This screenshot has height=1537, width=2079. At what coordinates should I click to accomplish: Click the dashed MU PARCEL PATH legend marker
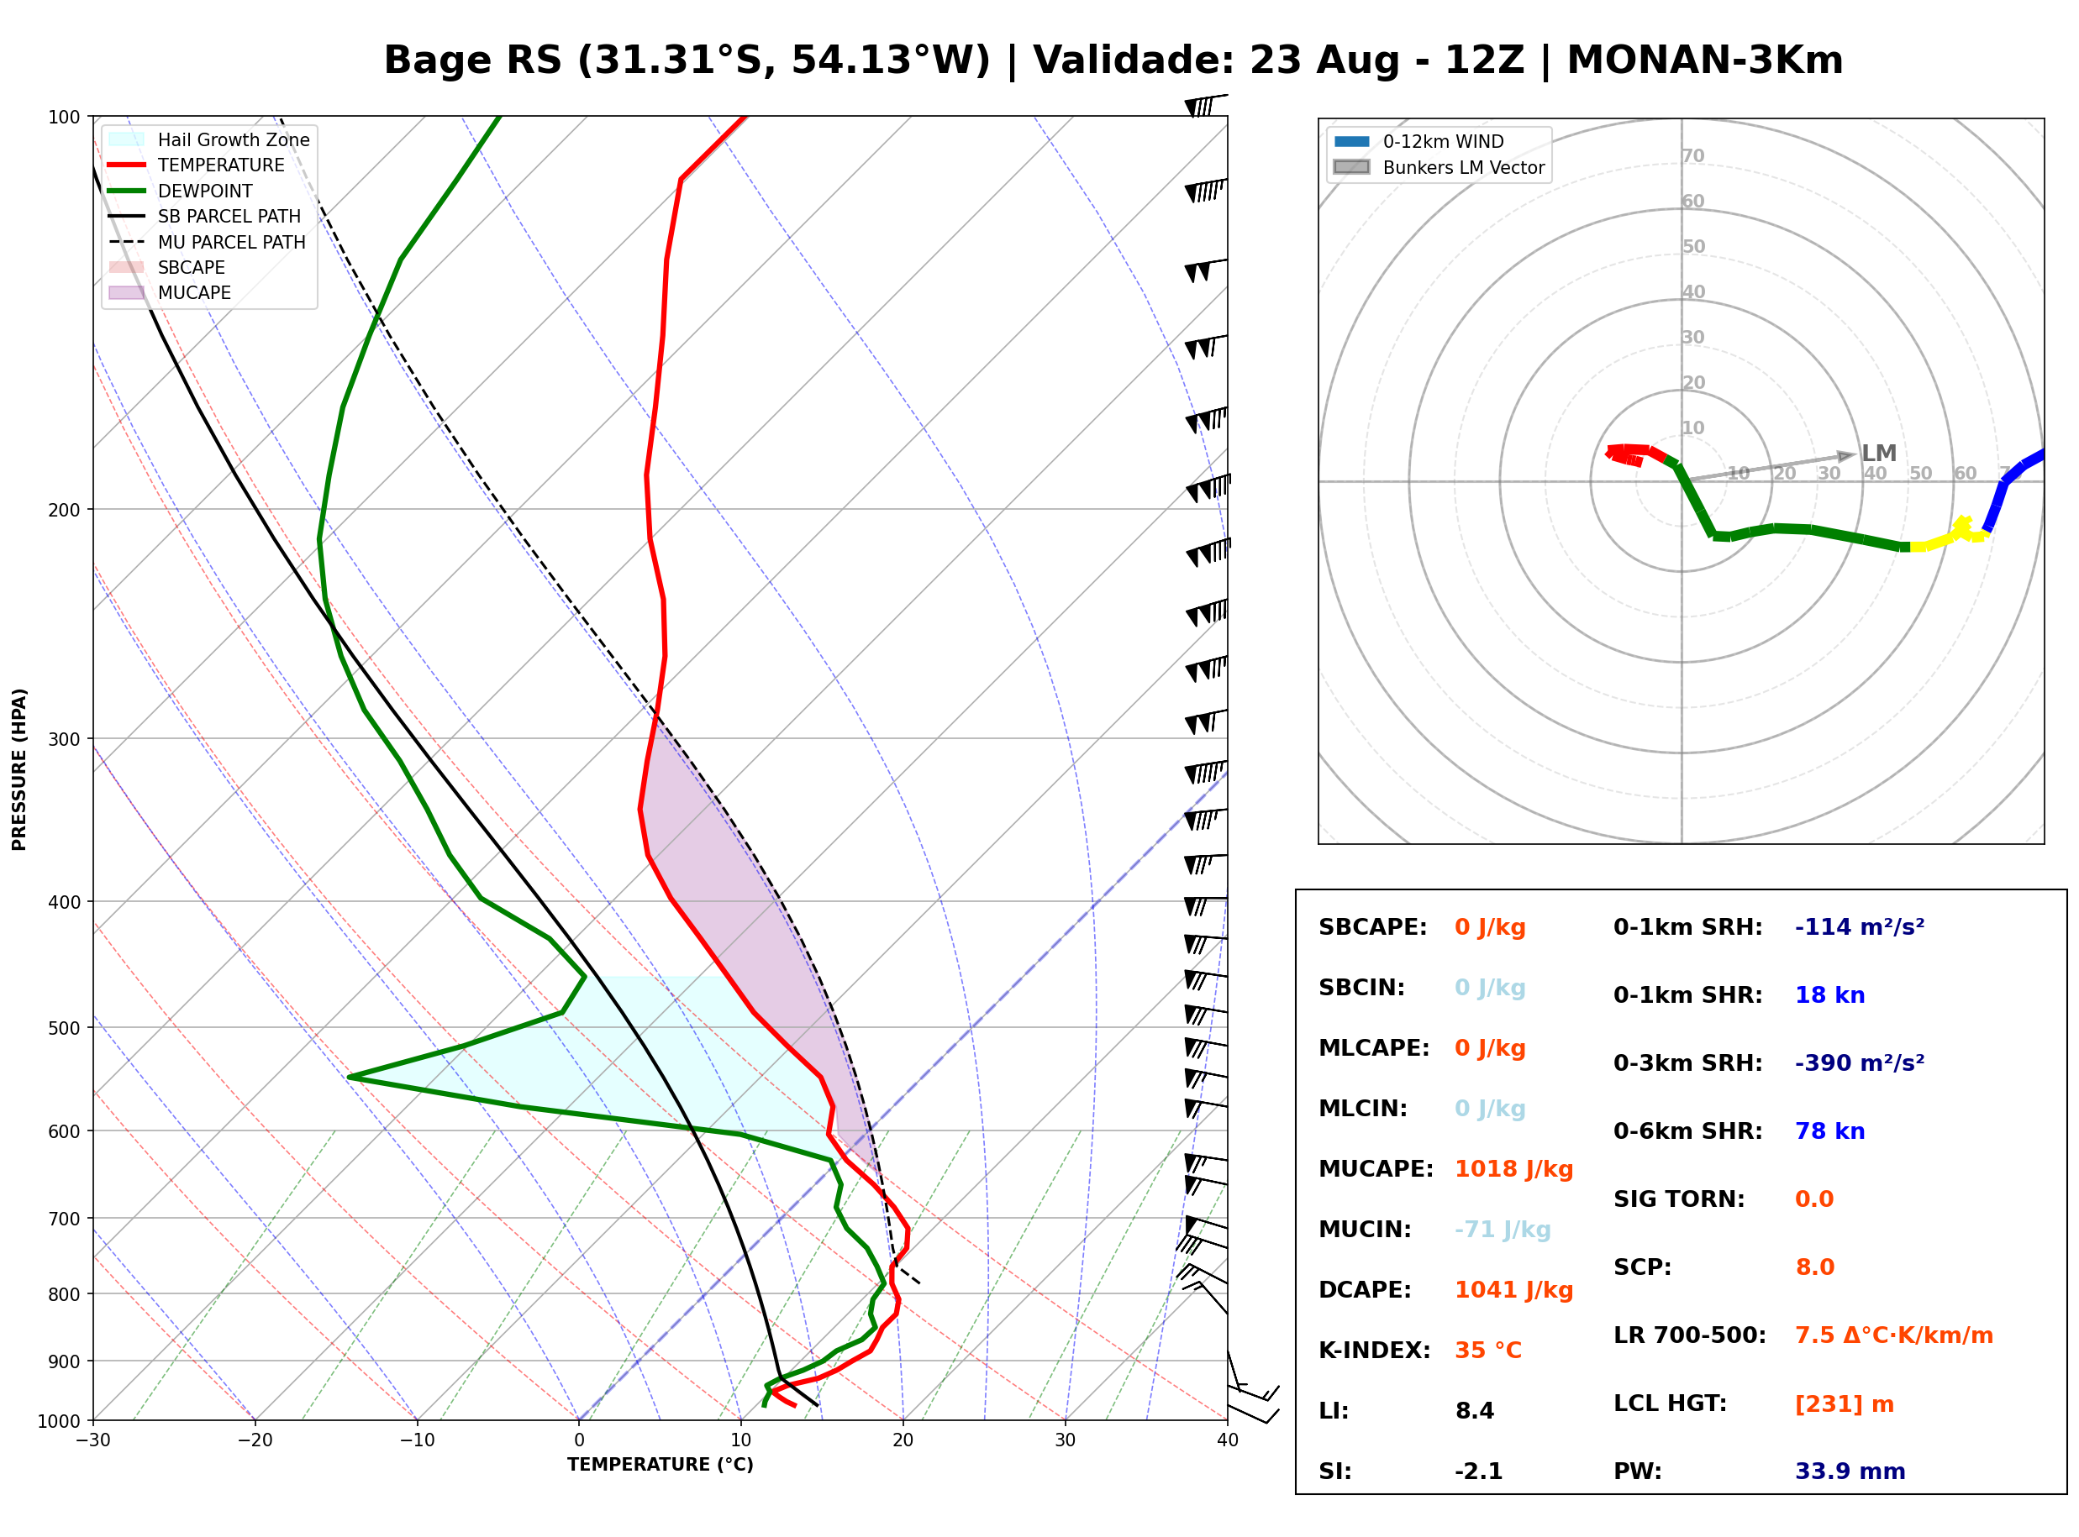[127, 242]
